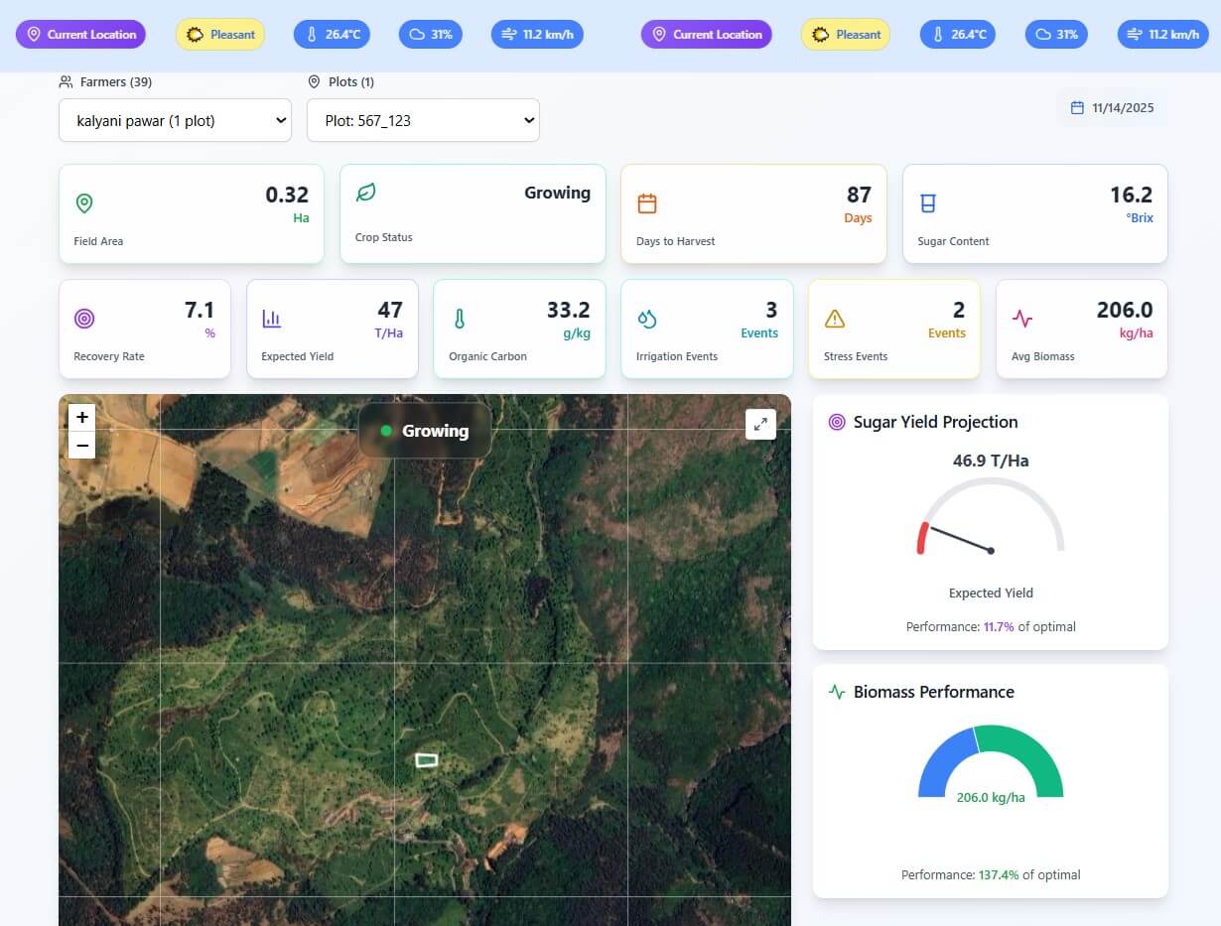Click the white plot outline on the map
This screenshot has height=926, width=1221.
[x=426, y=760]
